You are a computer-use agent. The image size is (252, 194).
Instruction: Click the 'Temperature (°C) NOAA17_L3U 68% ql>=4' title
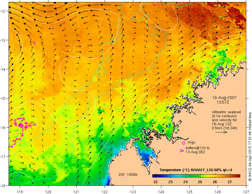pyautogui.click(x=196, y=170)
